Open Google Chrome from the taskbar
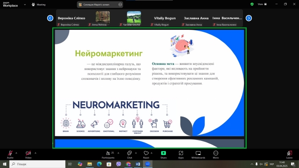The height and width of the screenshot is (168, 299). pos(128,164)
